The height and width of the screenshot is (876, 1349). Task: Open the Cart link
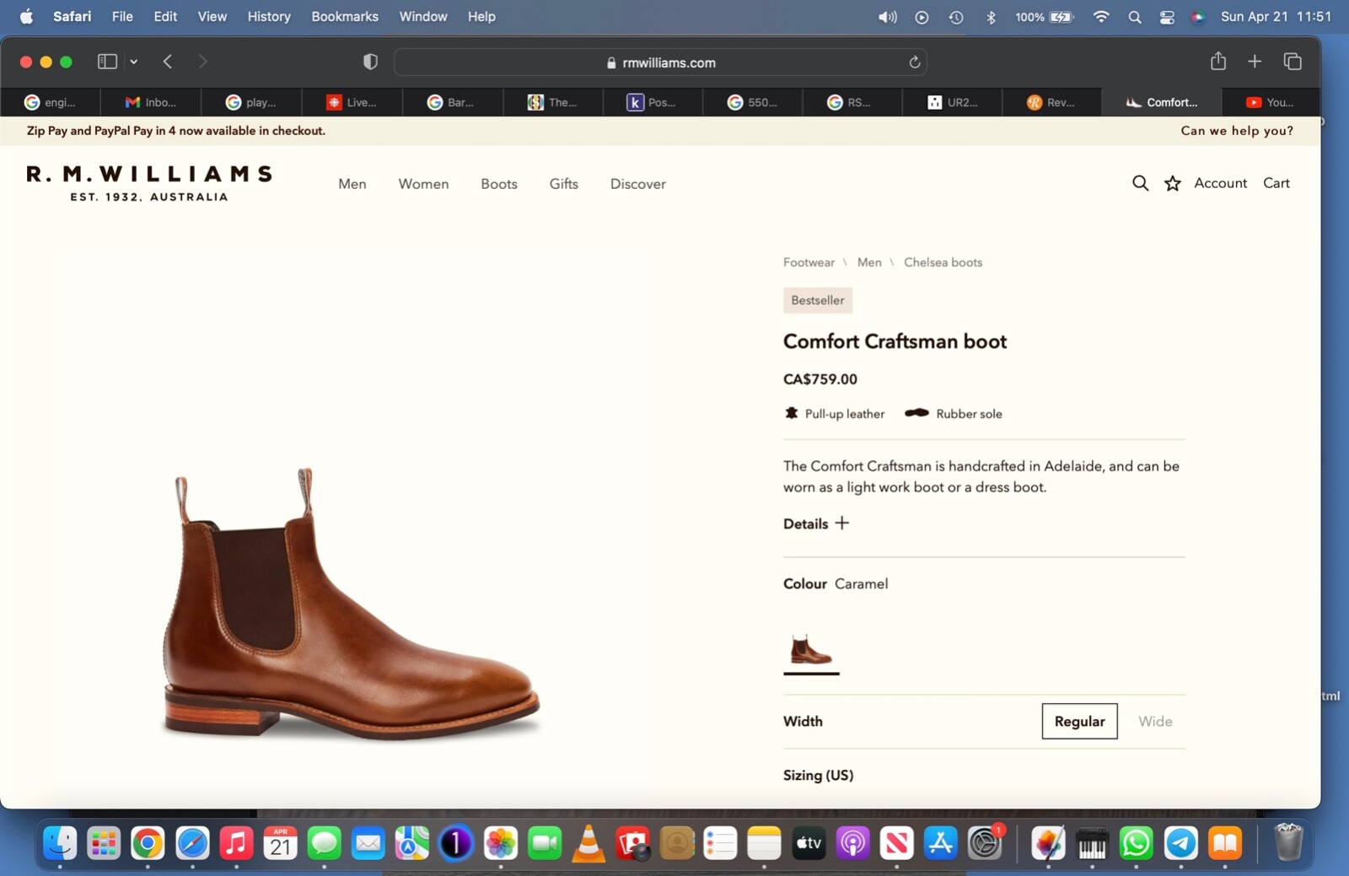(1276, 183)
